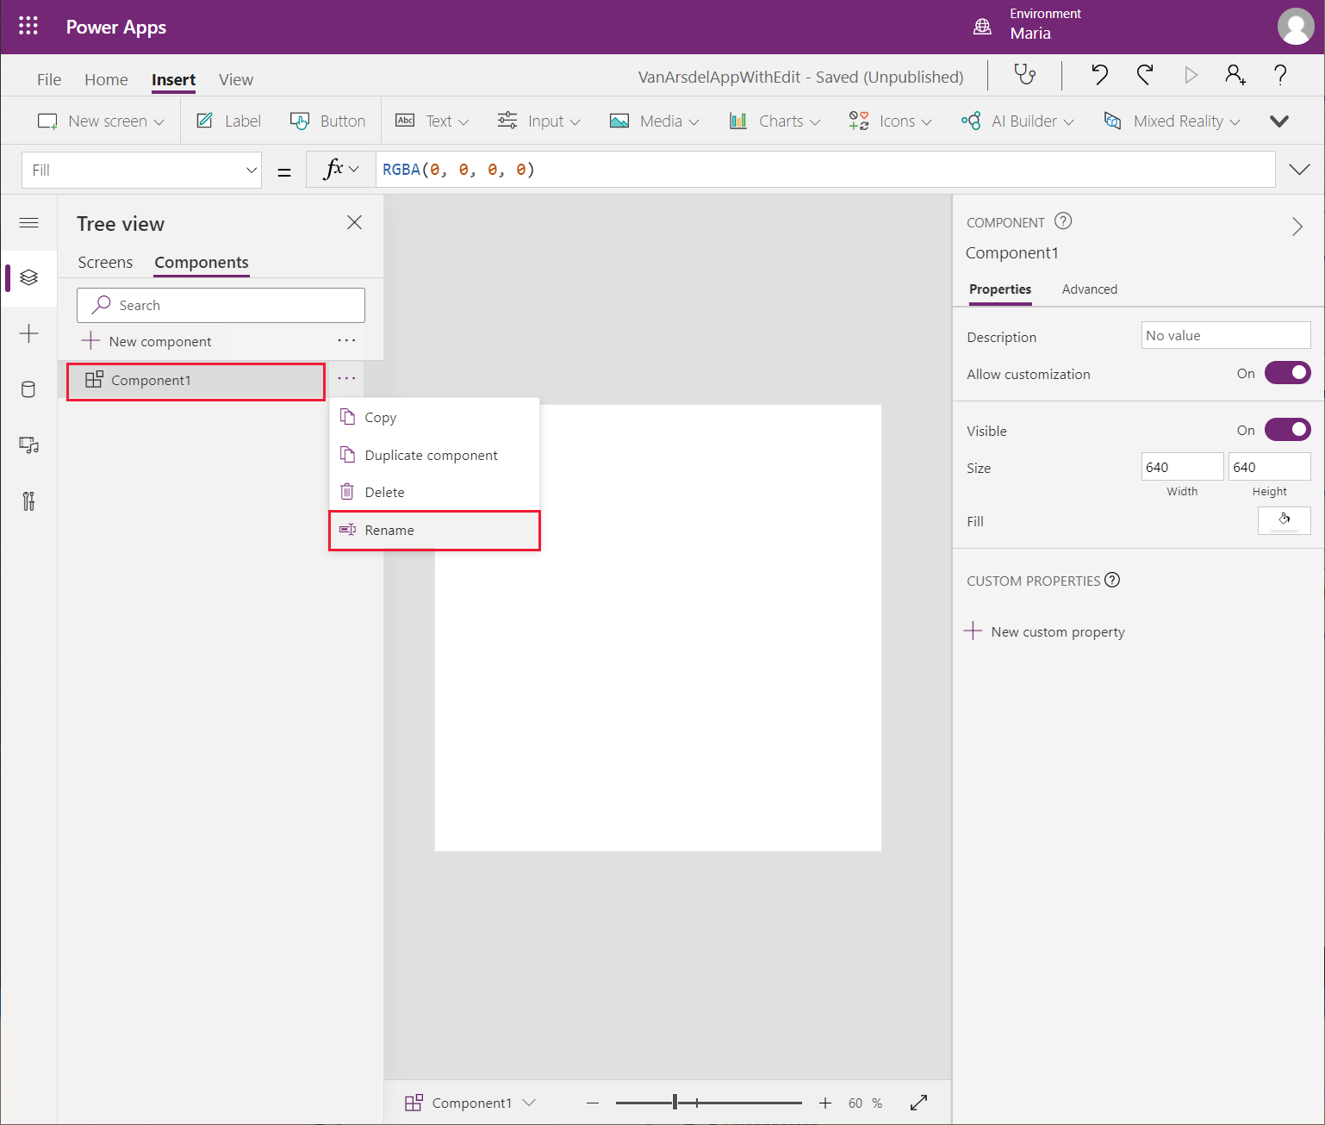Expand the Media dropdown
This screenshot has width=1325, height=1125.
tap(655, 121)
